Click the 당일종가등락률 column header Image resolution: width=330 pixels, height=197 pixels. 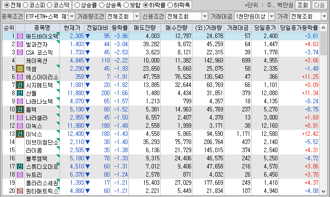pos(299,28)
